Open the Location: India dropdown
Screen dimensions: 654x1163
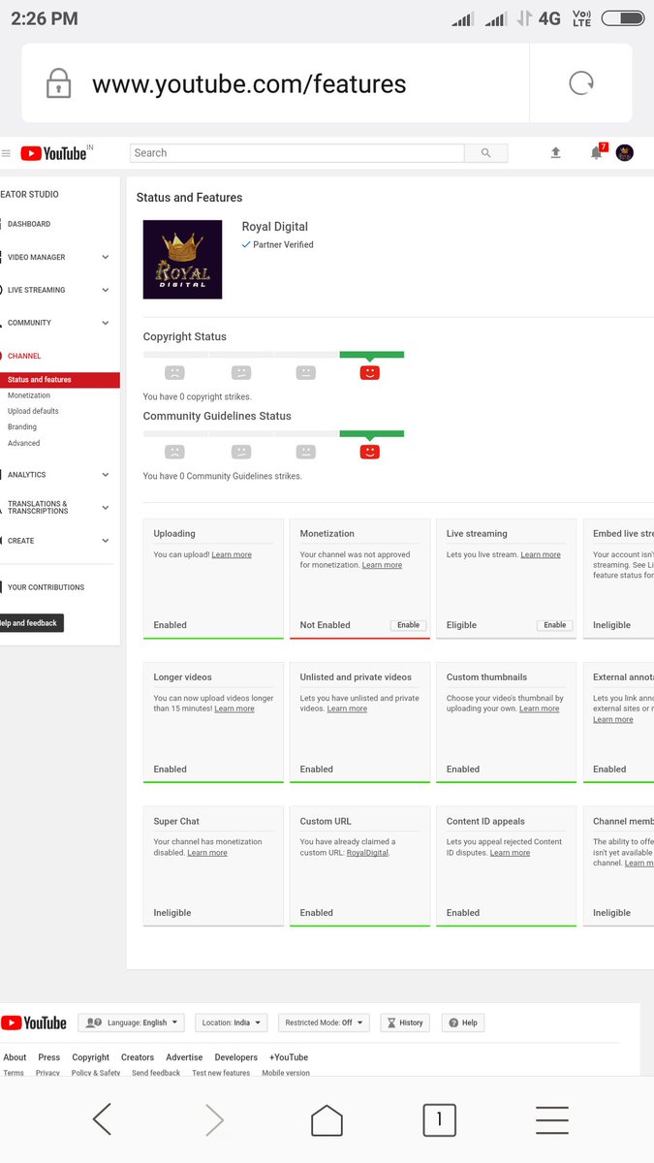232,1022
